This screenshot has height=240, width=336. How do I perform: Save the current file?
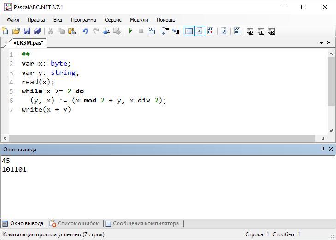(x=27, y=31)
